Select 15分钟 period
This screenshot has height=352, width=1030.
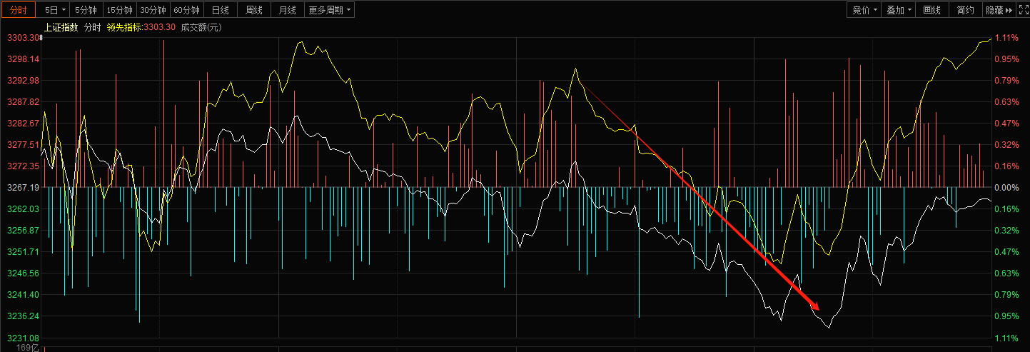click(x=119, y=10)
